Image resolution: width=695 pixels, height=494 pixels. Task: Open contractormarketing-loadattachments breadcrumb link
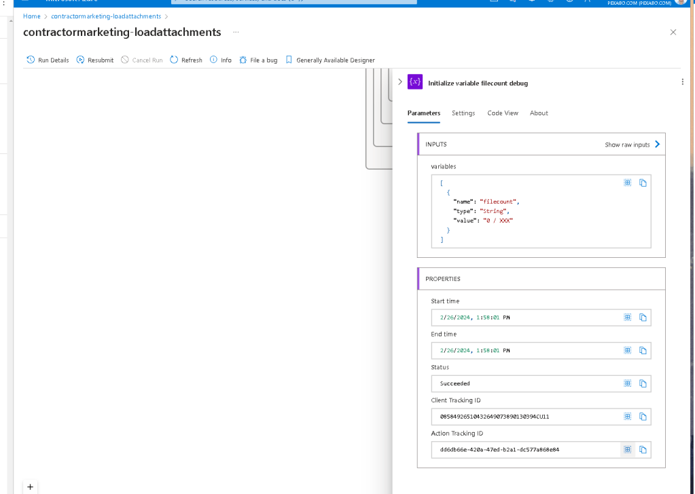click(x=106, y=16)
